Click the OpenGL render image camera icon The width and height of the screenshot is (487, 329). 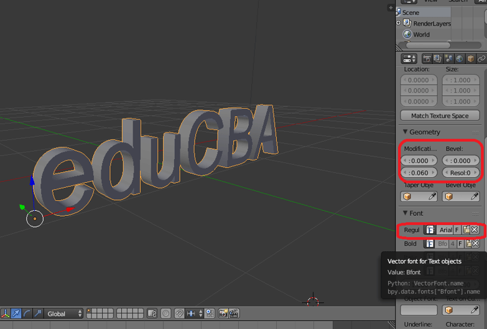click(223, 314)
